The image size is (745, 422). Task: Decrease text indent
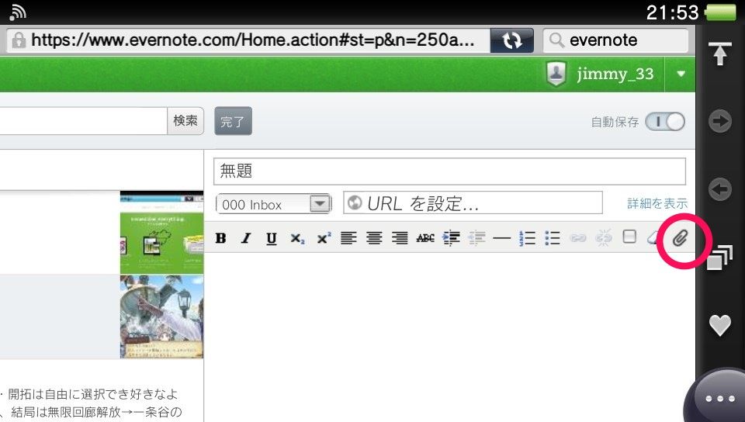pyautogui.click(x=476, y=238)
